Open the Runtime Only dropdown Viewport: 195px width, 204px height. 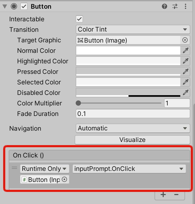click(44, 169)
